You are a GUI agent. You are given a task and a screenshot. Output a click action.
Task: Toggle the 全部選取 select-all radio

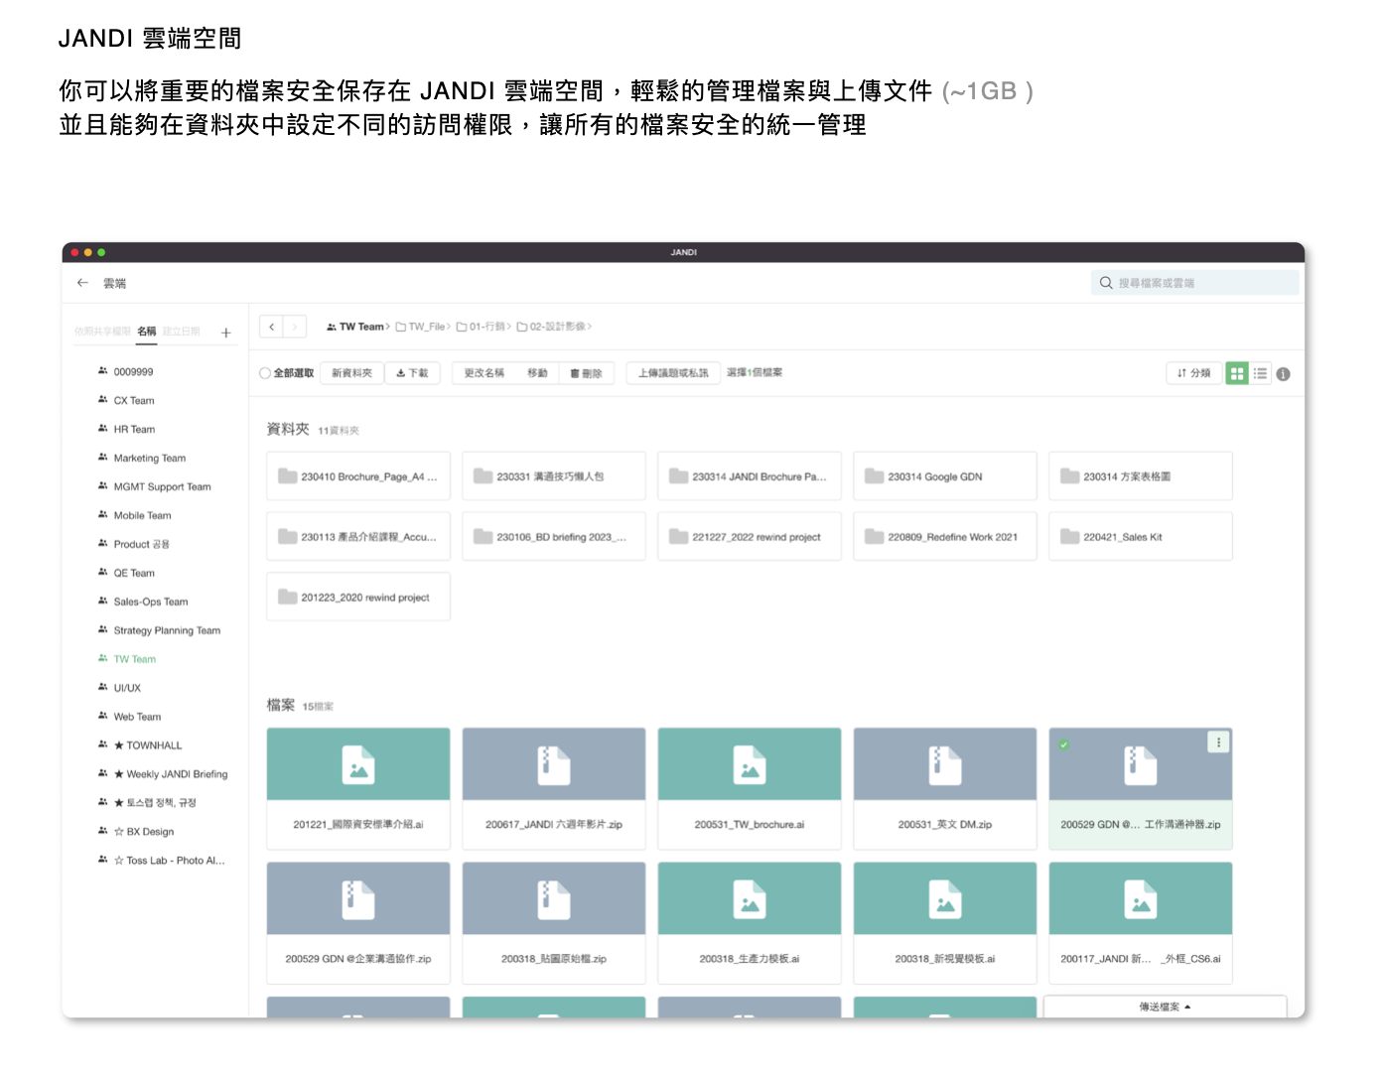click(x=265, y=373)
